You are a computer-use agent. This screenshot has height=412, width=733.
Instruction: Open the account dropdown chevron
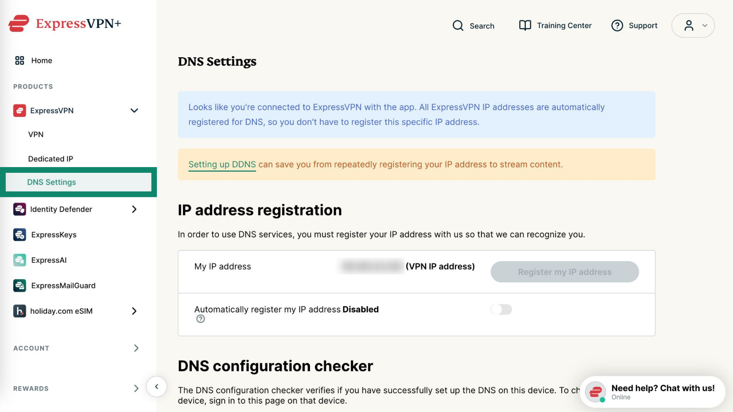click(x=705, y=26)
